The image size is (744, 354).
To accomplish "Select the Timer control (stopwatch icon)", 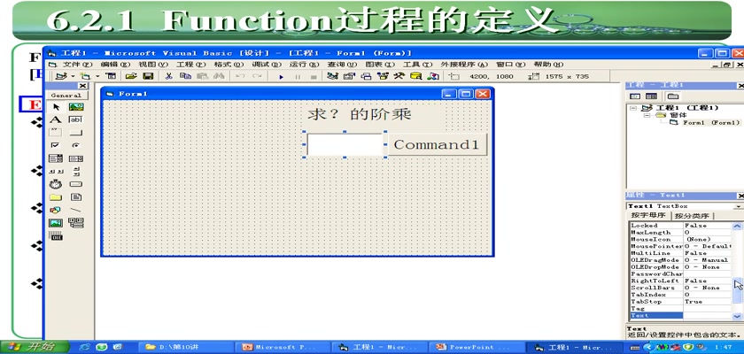I will click(55, 184).
